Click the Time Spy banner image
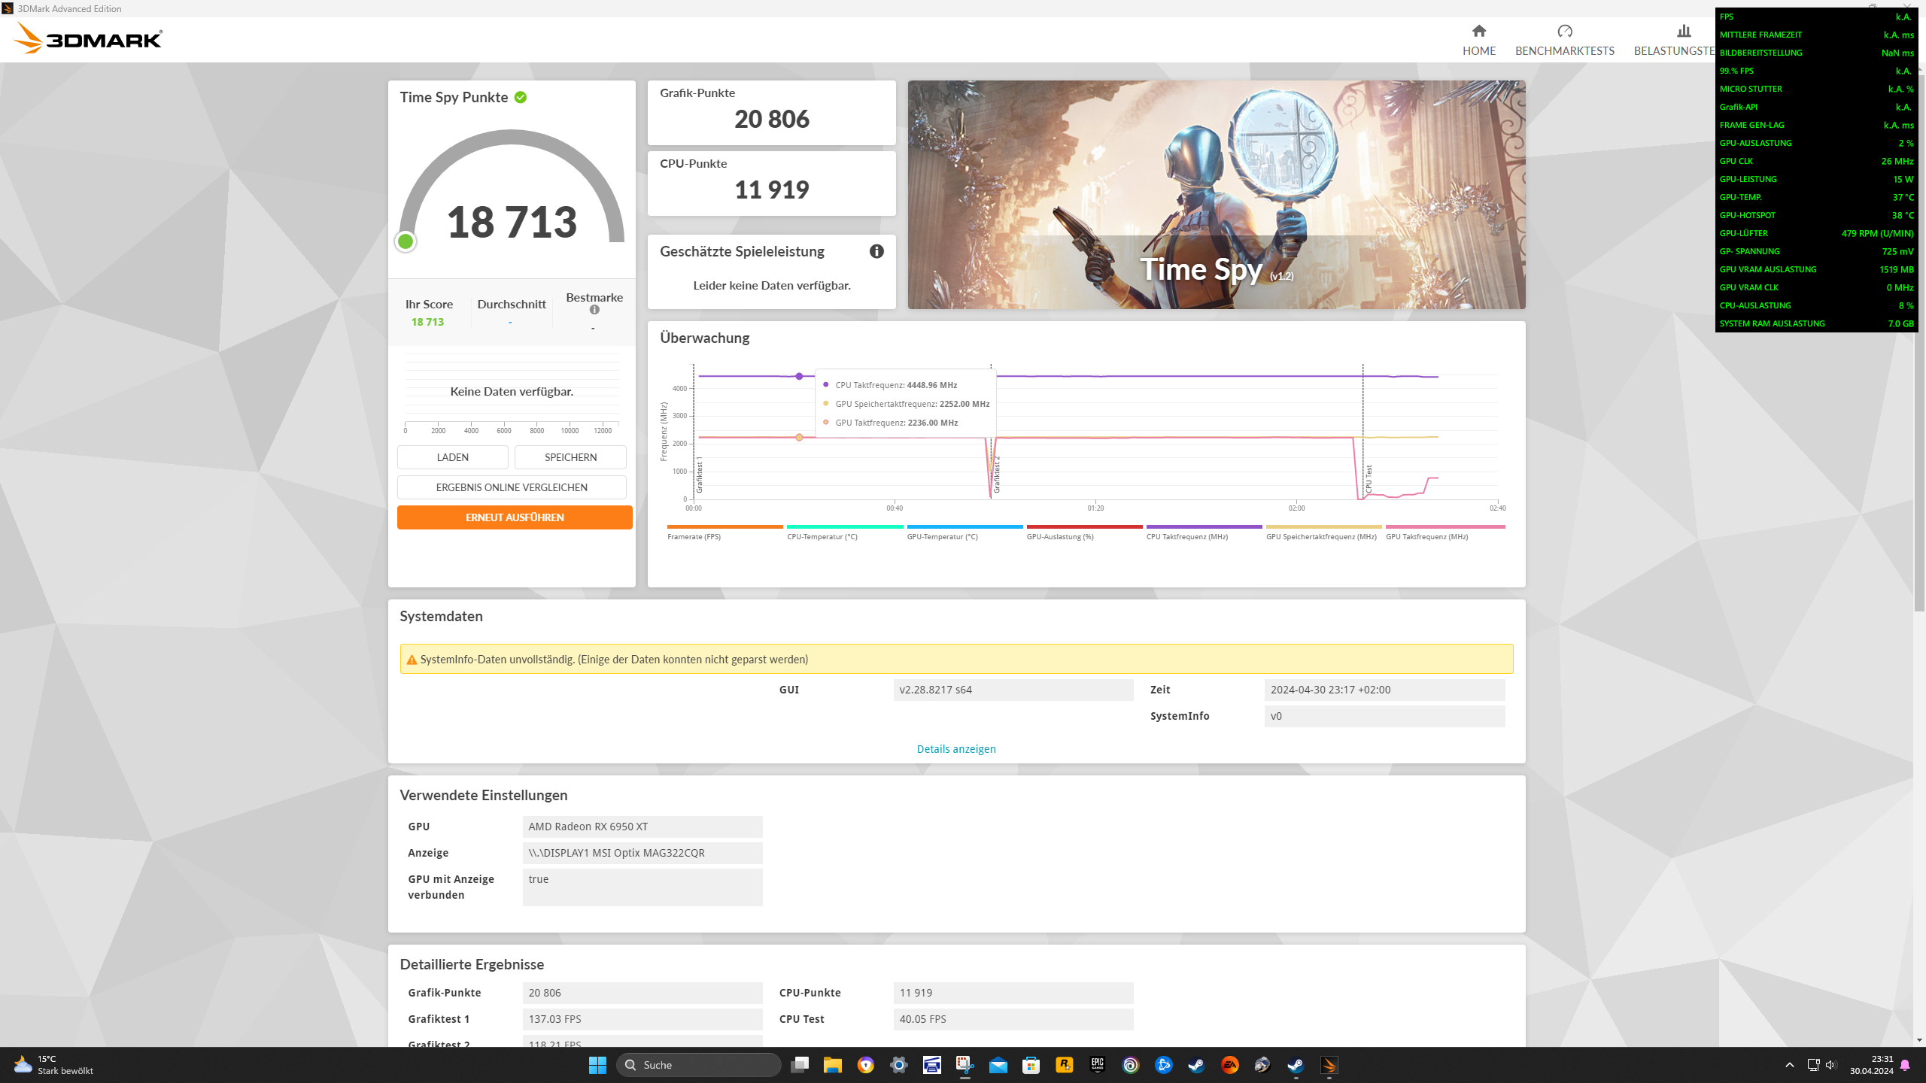1926x1083 pixels. (1216, 194)
